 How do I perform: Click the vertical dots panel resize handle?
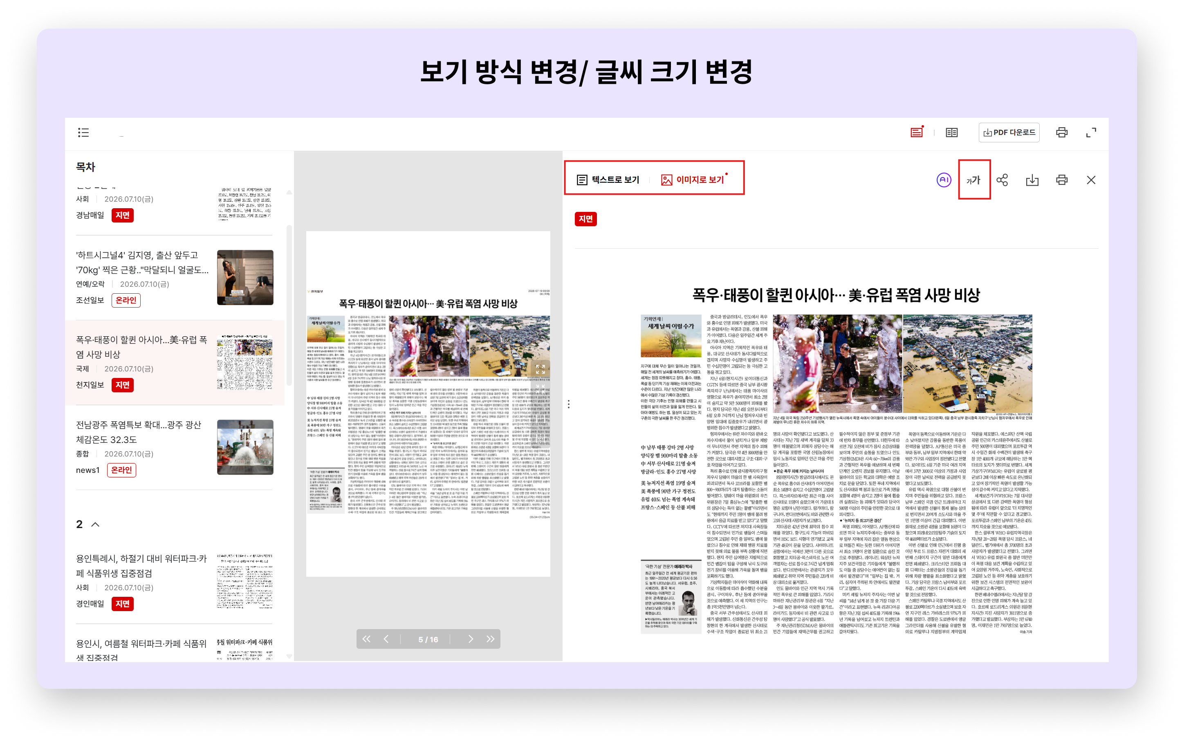pos(568,405)
